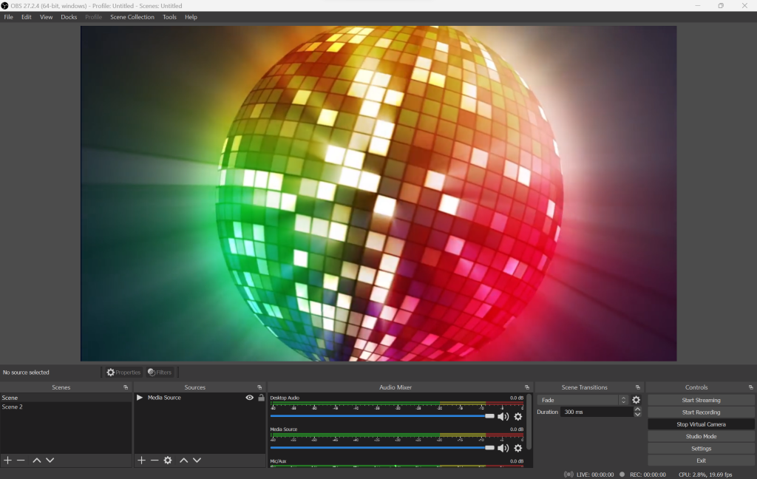Open Desktop Audio settings gear
The image size is (757, 479).
coord(517,417)
